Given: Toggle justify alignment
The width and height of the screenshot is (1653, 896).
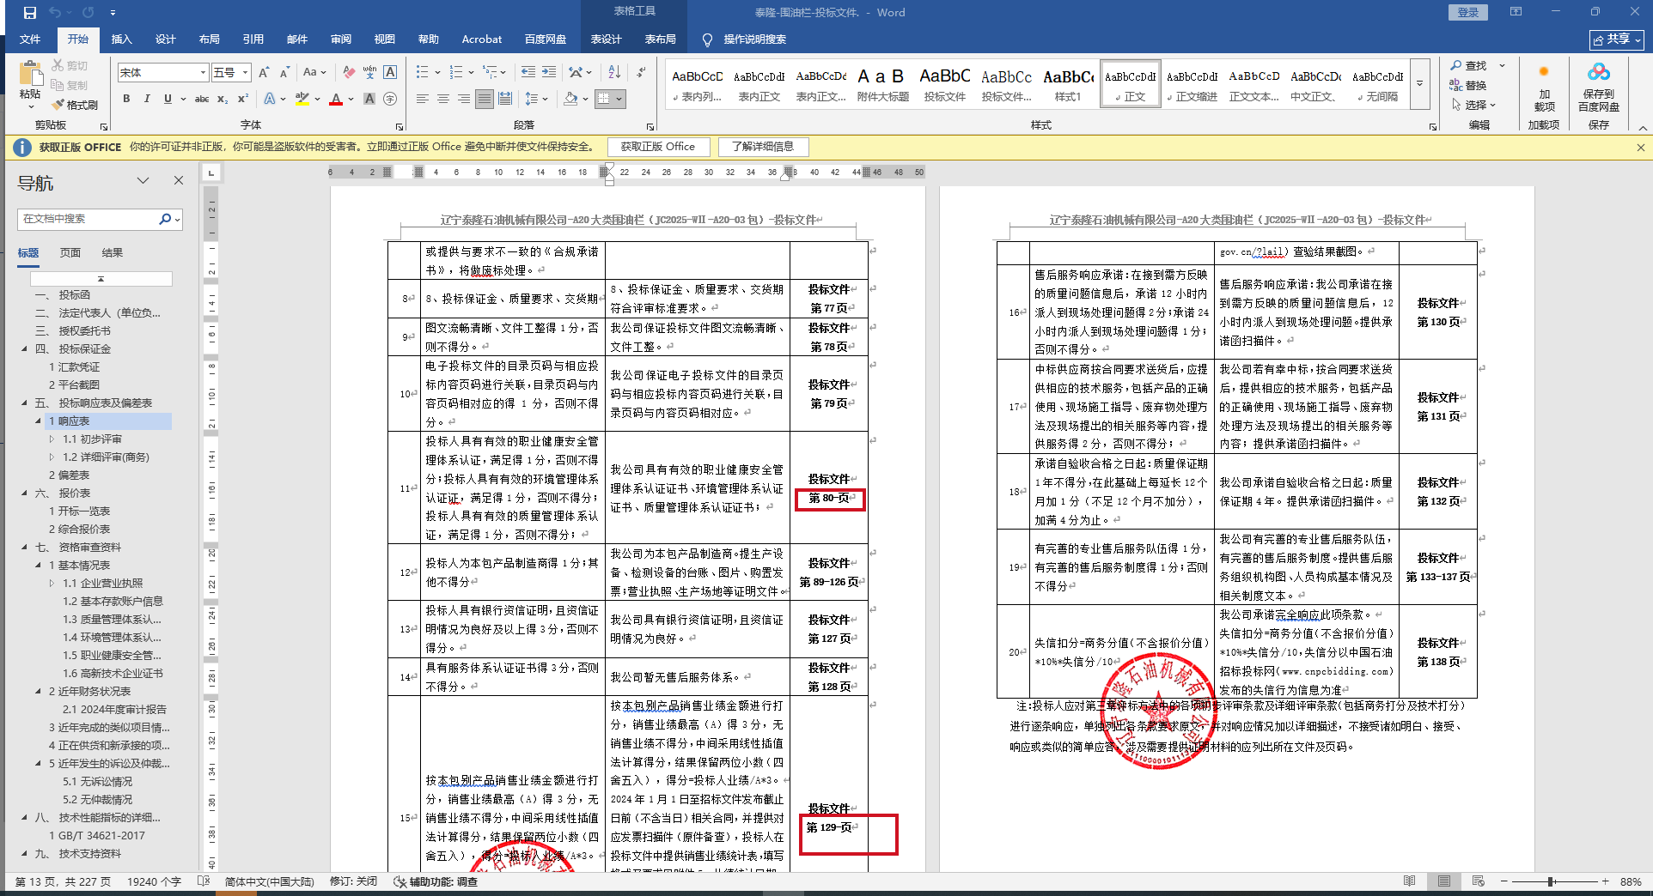Looking at the screenshot, I should [485, 99].
